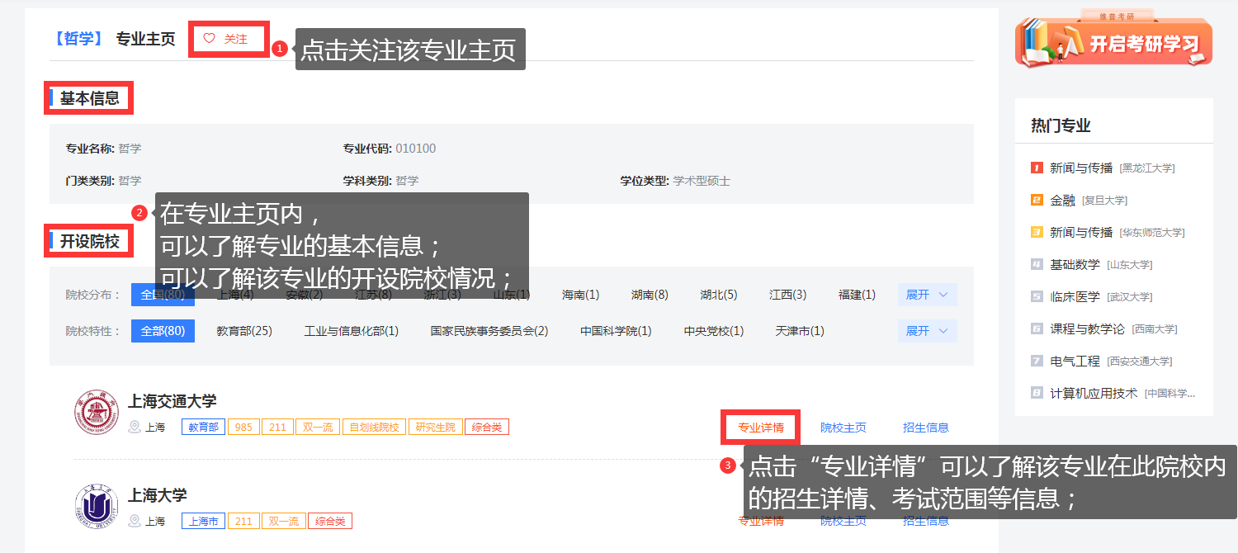
Task: Click the 上海交通大学 university logo
Action: 96,413
